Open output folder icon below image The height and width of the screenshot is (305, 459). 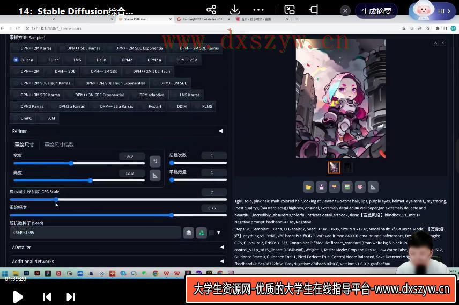coord(308,187)
